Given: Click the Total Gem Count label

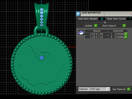Looking at the screenshot, I should pos(116,19).
